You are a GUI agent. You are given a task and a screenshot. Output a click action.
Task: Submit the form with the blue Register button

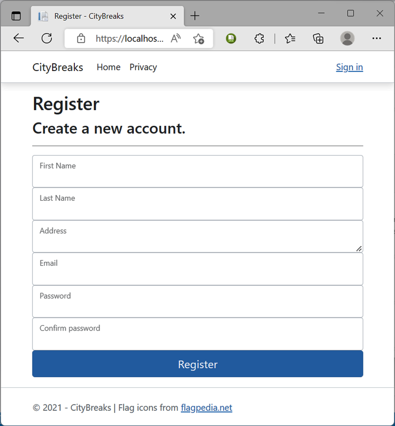197,364
